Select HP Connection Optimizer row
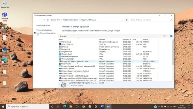The image size is (193, 109). [x=109, y=57]
